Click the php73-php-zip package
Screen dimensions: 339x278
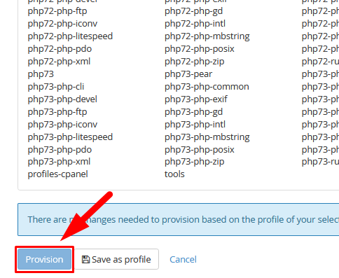click(x=195, y=162)
